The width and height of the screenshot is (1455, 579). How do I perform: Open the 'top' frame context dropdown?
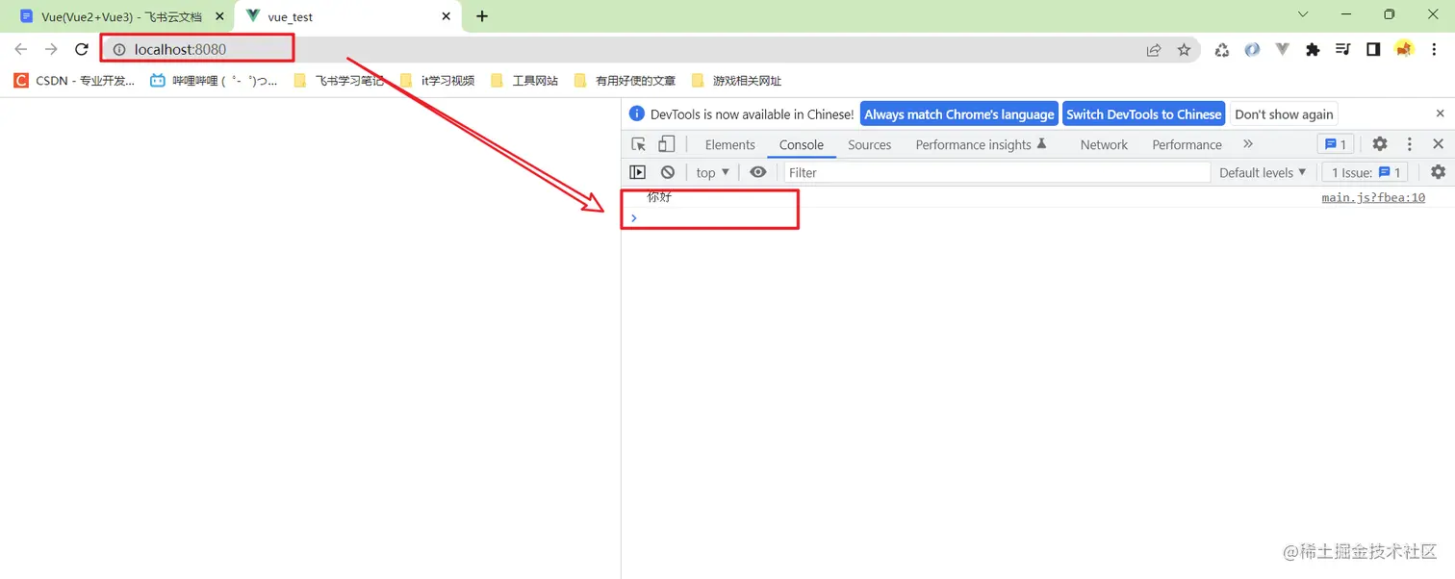click(x=711, y=172)
